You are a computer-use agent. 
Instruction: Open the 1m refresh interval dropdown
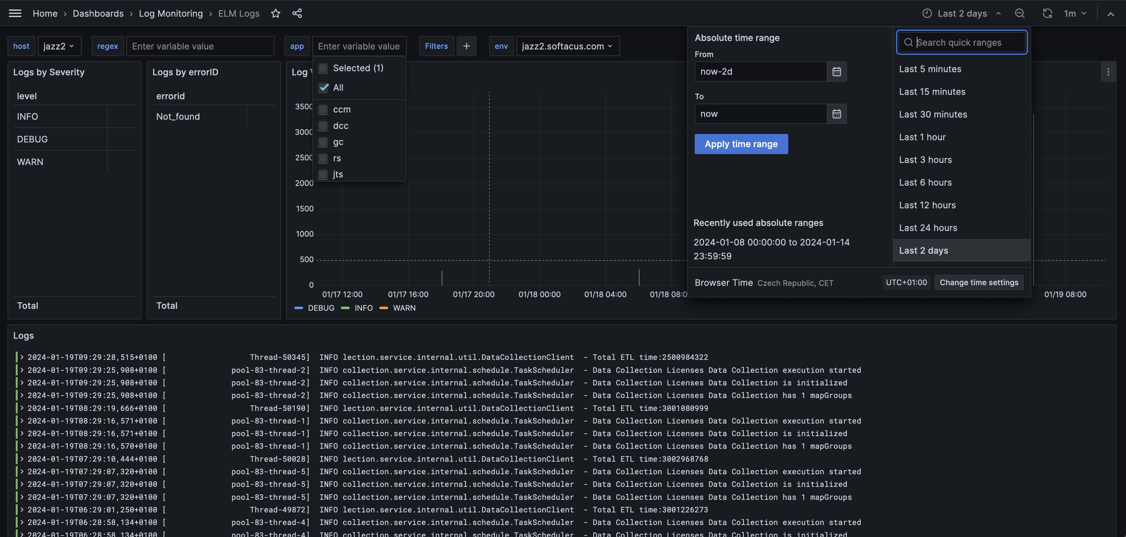click(x=1075, y=14)
